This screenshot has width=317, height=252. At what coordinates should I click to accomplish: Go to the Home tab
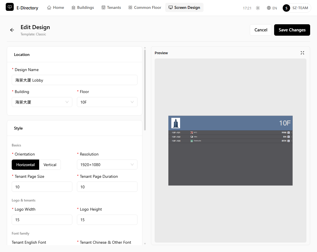55,8
